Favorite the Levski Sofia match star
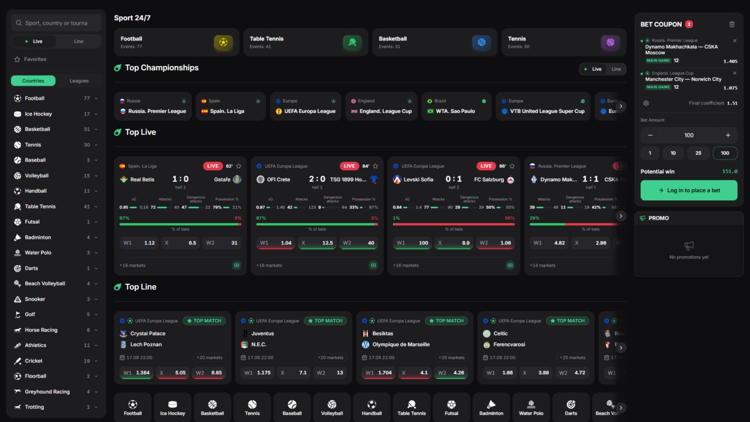 click(512, 166)
